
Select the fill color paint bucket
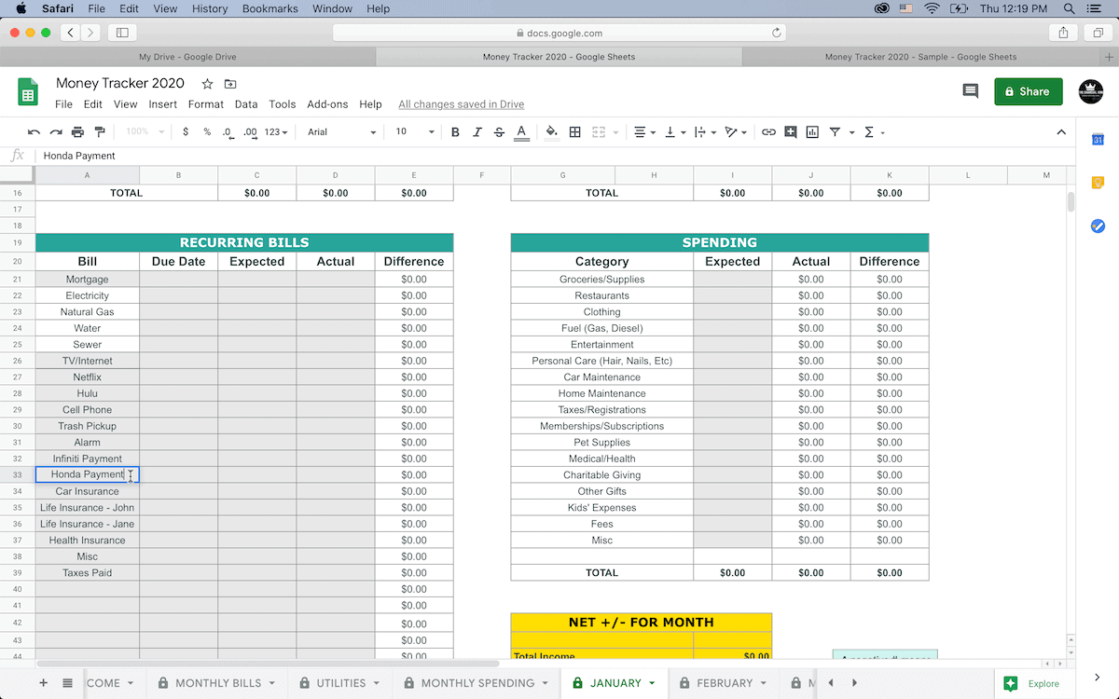pyautogui.click(x=551, y=132)
